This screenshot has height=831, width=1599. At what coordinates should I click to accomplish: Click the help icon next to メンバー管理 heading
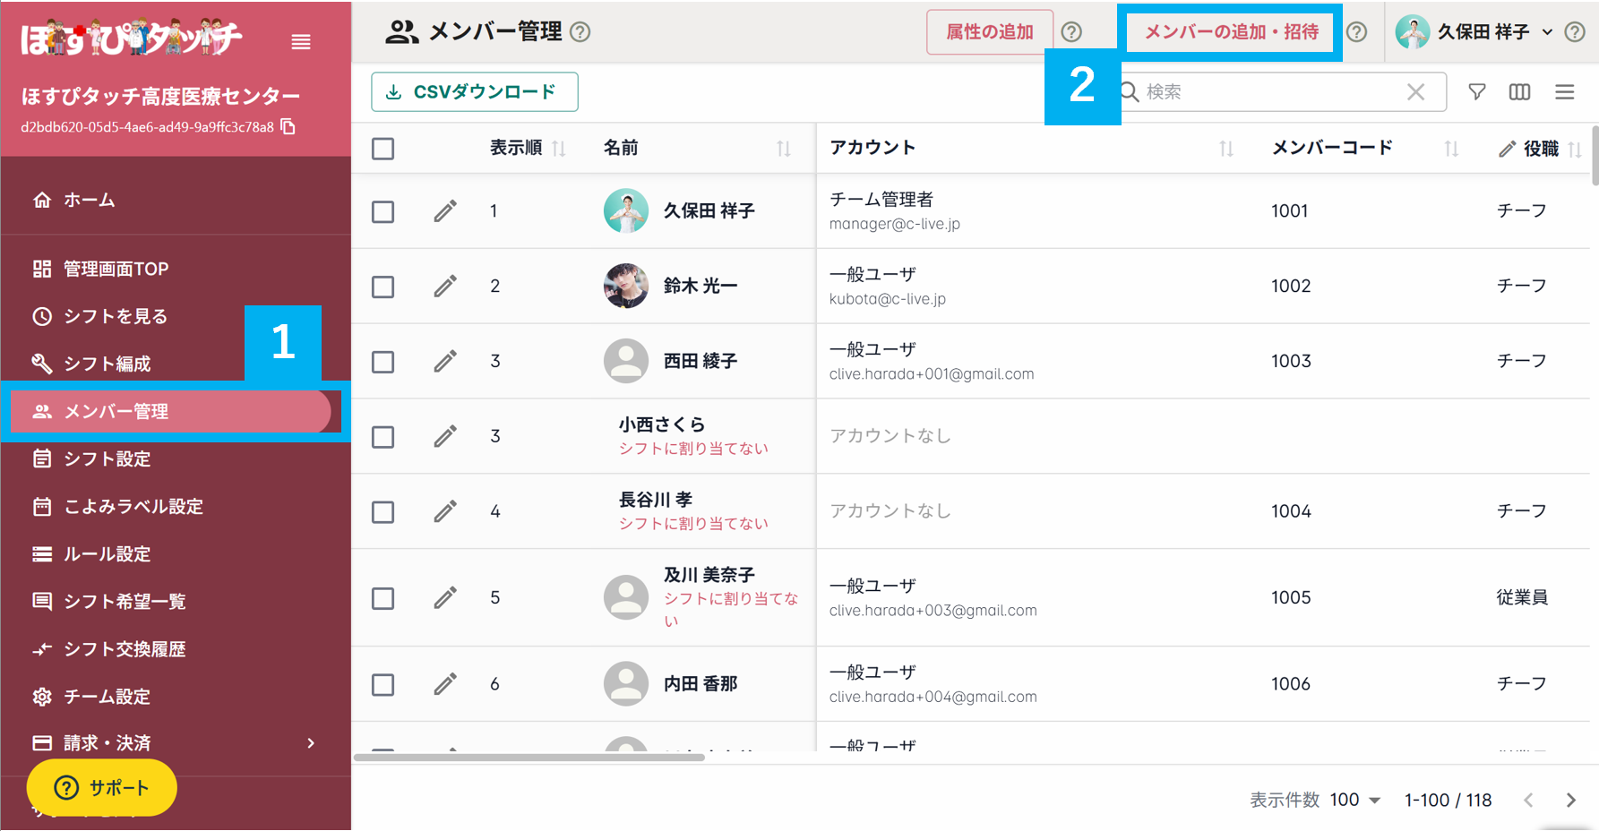(x=580, y=31)
